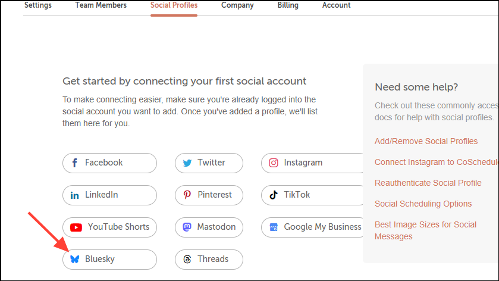Click the Pinterest logo icon
499x281 pixels.
click(x=187, y=195)
